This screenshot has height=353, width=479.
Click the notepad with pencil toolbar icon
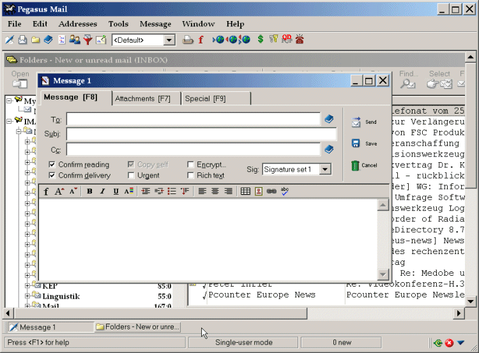click(101, 40)
